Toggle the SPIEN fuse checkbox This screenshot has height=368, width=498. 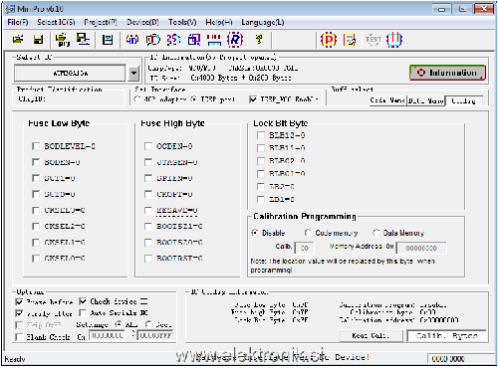[148, 178]
